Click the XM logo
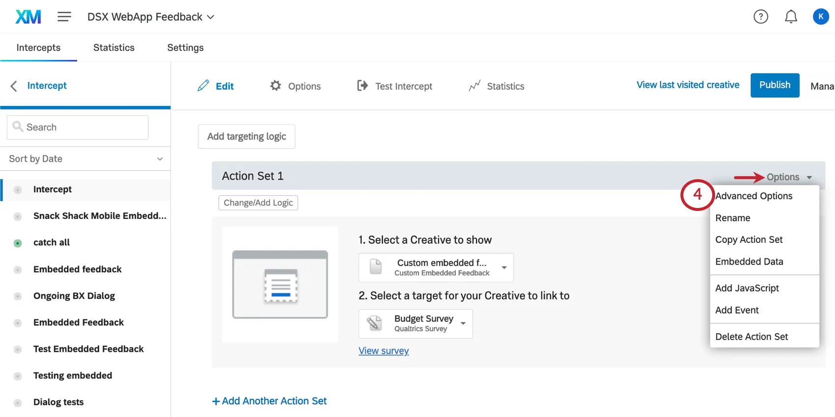 [x=28, y=17]
